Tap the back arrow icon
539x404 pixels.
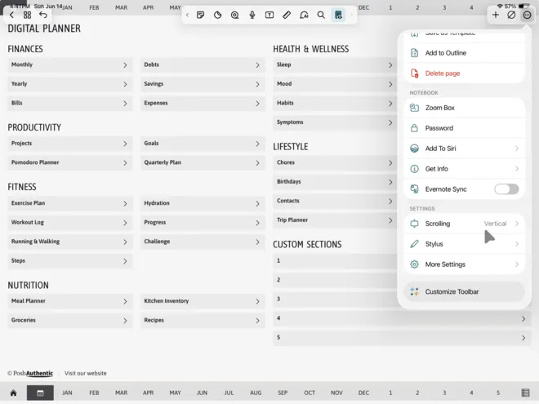[11, 15]
